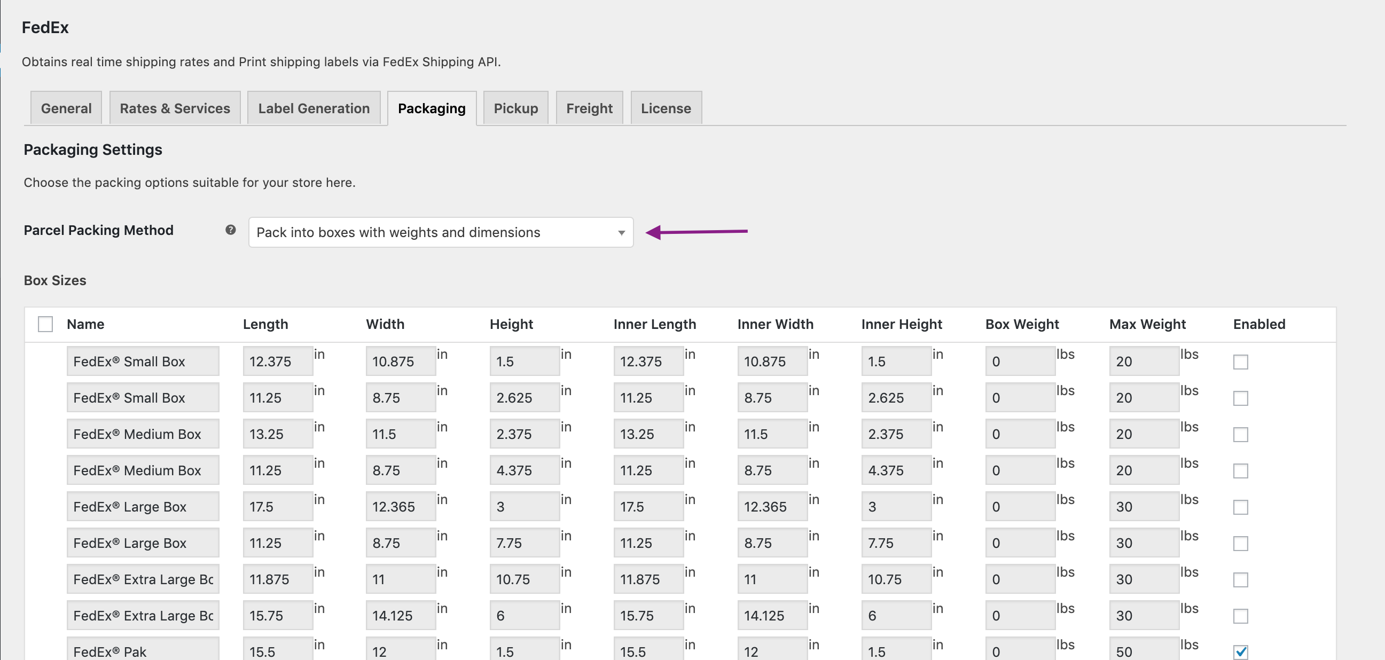The image size is (1385, 660).
Task: Click the General tab
Action: click(66, 108)
